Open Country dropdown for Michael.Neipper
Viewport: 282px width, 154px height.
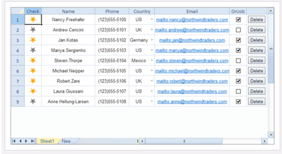(152, 71)
